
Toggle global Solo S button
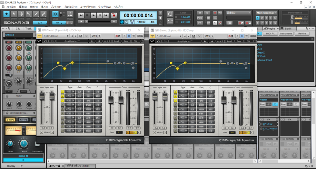click(x=207, y=13)
